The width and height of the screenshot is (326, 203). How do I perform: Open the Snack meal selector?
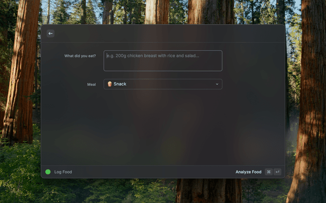coord(163,84)
